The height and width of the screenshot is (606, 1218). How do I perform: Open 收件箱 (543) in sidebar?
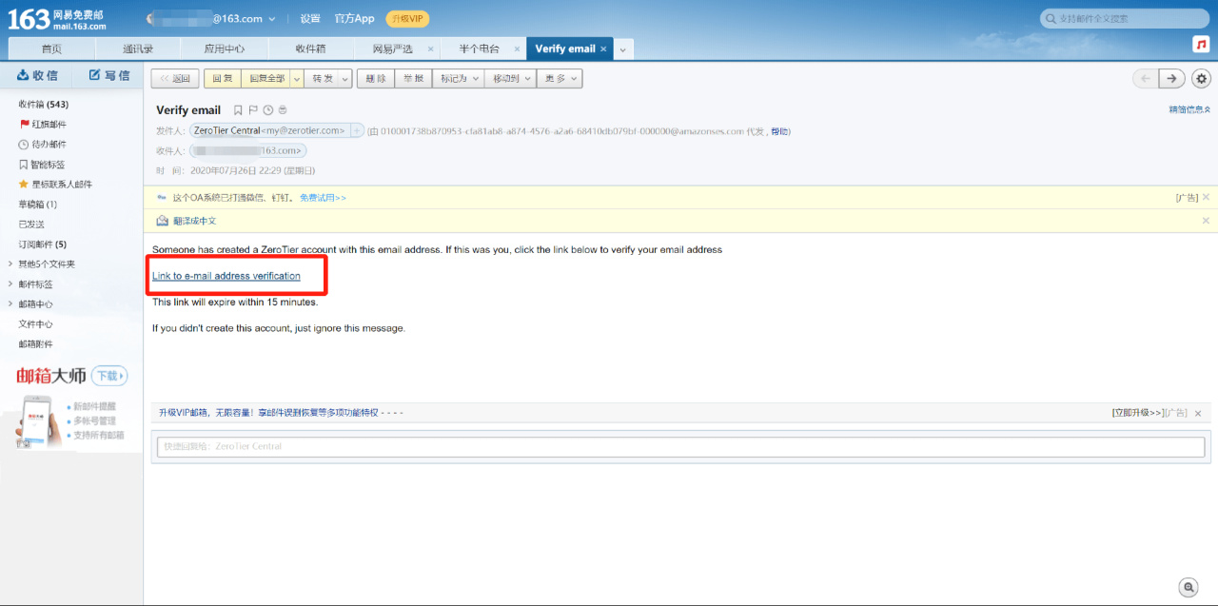tap(44, 105)
